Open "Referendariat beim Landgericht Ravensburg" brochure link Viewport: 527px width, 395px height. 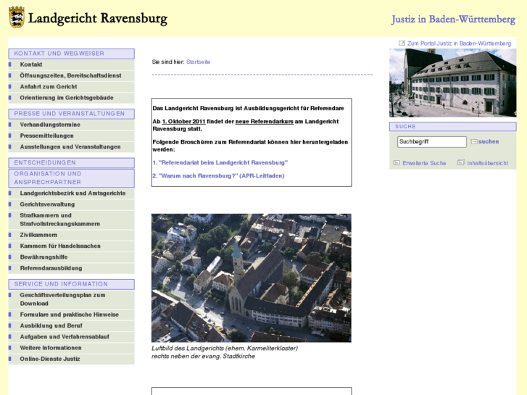coord(222,162)
